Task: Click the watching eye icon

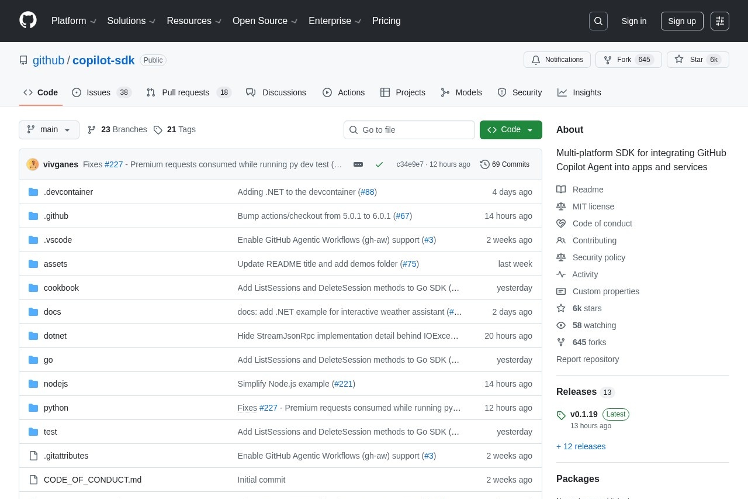Action: (x=561, y=325)
